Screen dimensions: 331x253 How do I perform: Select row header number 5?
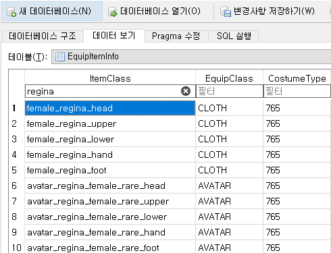click(17, 170)
